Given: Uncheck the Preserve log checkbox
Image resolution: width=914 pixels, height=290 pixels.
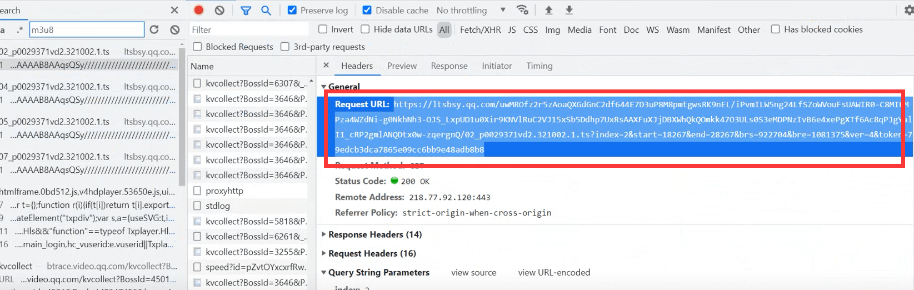Looking at the screenshot, I should pyautogui.click(x=292, y=10).
